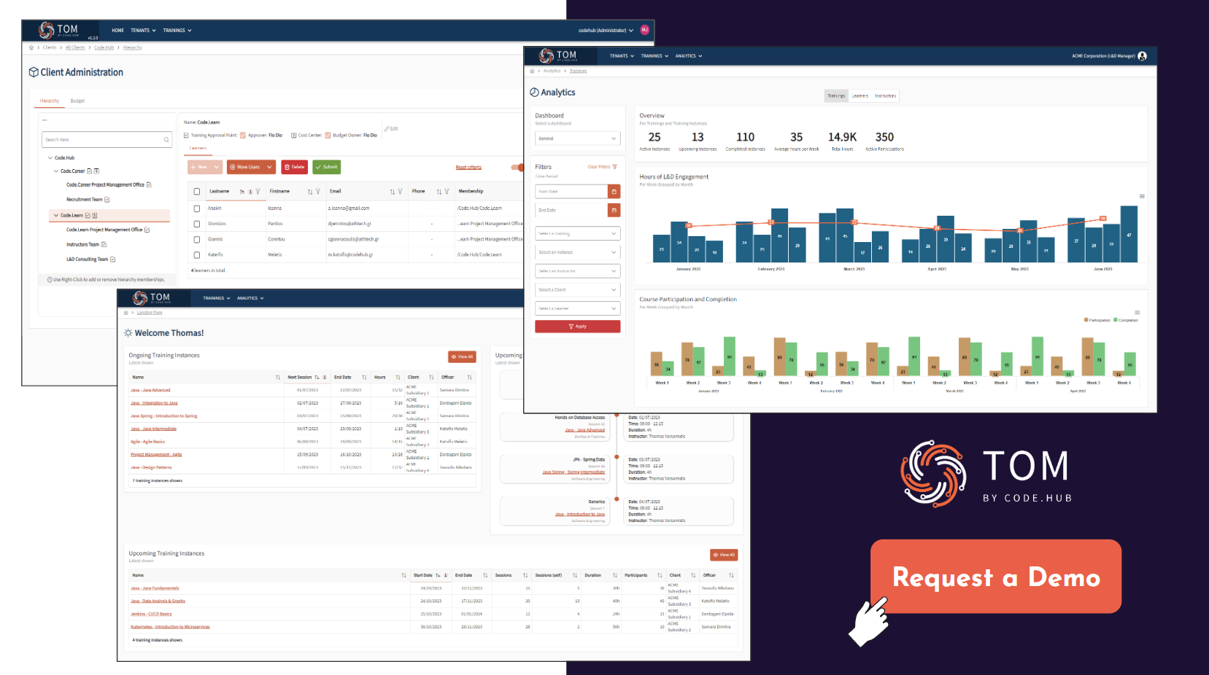The image size is (1209, 675).
Task: Tick the checkbox next to Dionisios row
Action: point(197,224)
